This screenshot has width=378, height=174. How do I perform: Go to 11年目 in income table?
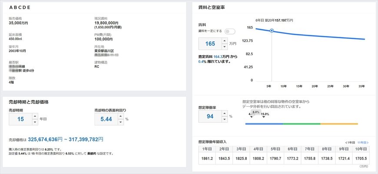click(x=363, y=142)
